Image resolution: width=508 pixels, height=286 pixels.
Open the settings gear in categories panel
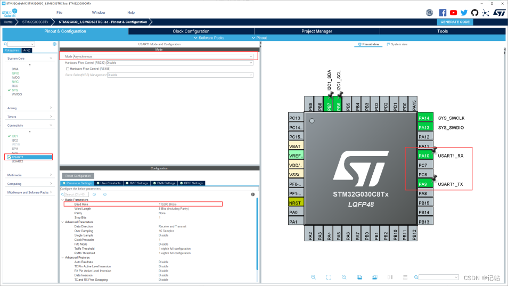tap(54, 44)
